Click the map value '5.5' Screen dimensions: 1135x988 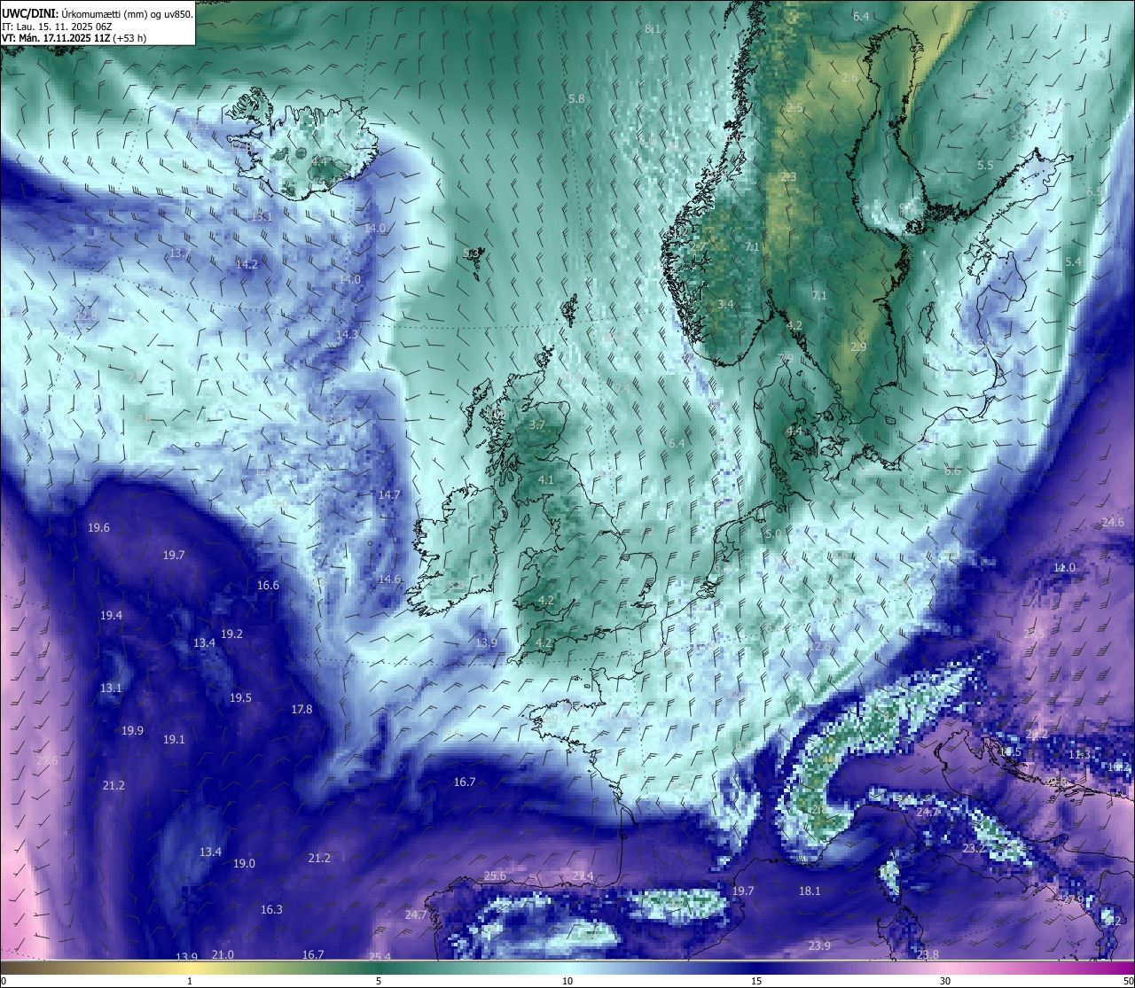985,166
